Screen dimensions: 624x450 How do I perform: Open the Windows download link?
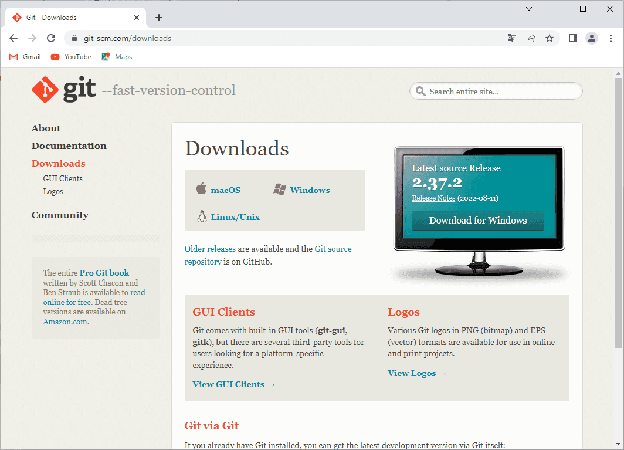tap(310, 190)
